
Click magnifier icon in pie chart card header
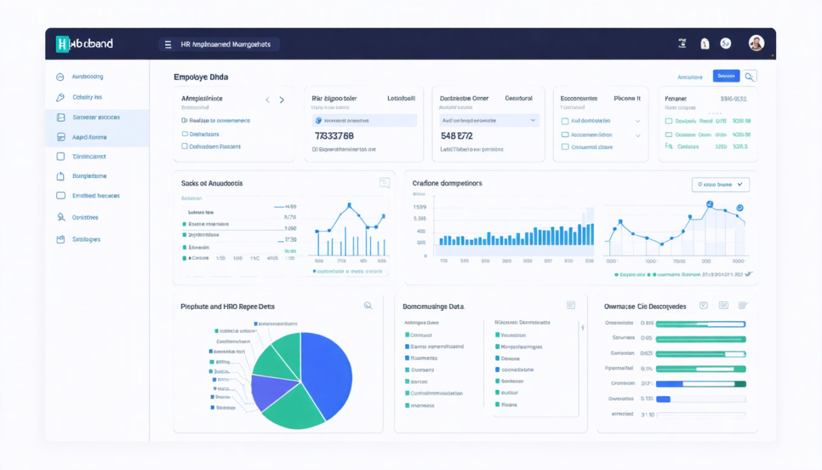(368, 306)
